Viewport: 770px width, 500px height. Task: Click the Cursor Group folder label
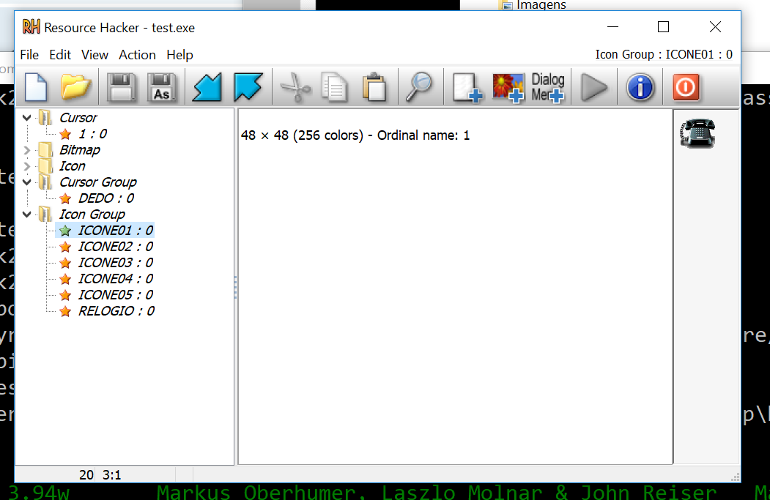[x=97, y=182]
